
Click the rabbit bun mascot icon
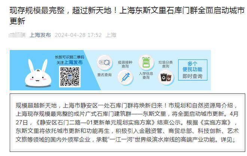[x=38, y=73]
